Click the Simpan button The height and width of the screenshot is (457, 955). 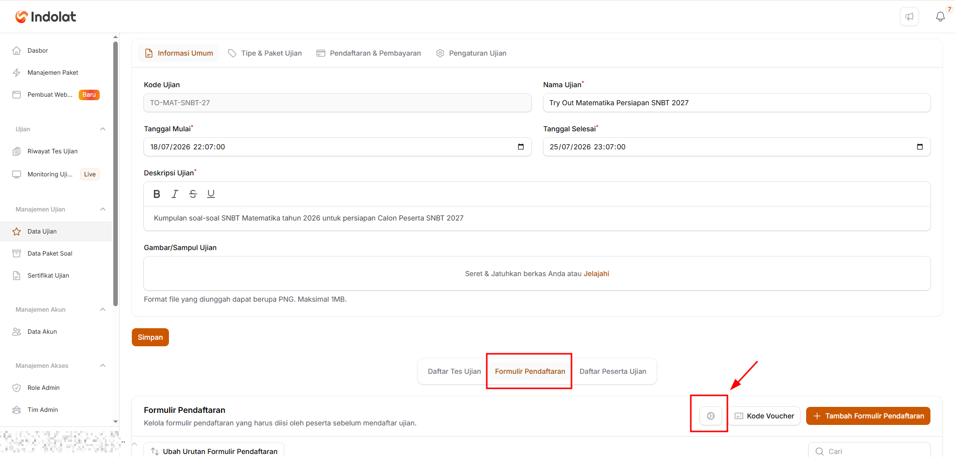[x=150, y=337]
